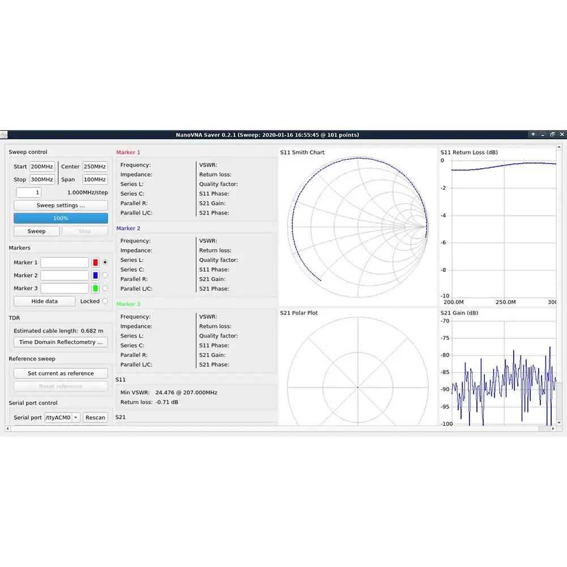
Task: Click the 1.000MHz/step label
Action: [x=87, y=193]
